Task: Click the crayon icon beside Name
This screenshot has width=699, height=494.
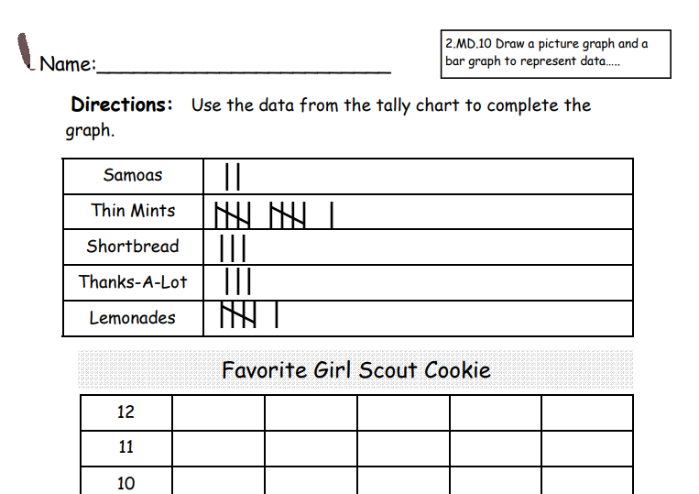Action: coord(27,51)
